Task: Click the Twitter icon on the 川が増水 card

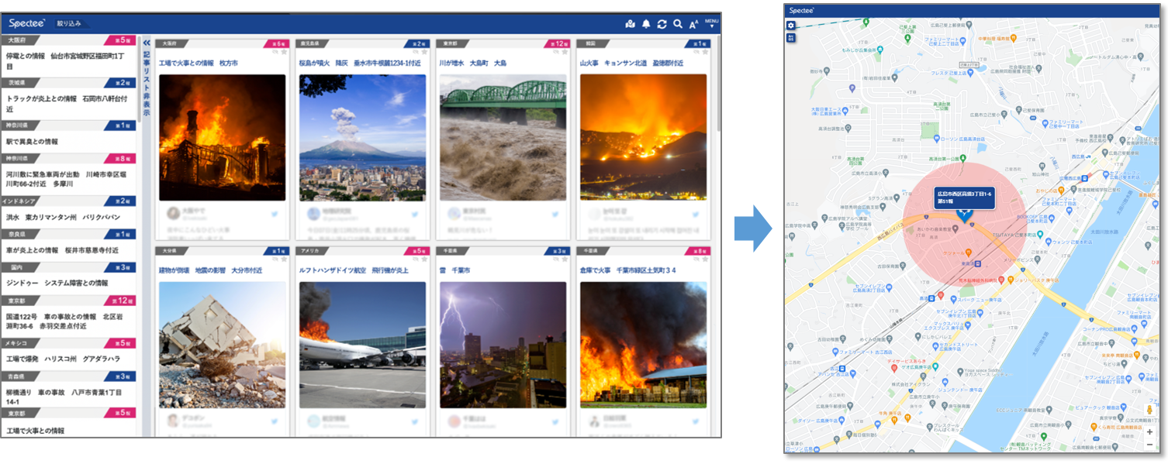Action: 555,215
